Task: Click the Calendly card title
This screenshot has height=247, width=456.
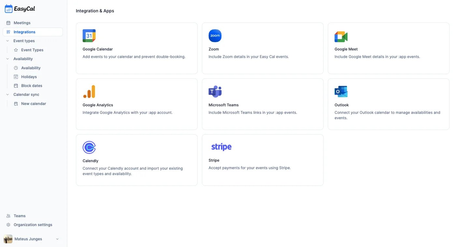Action: [91, 161]
